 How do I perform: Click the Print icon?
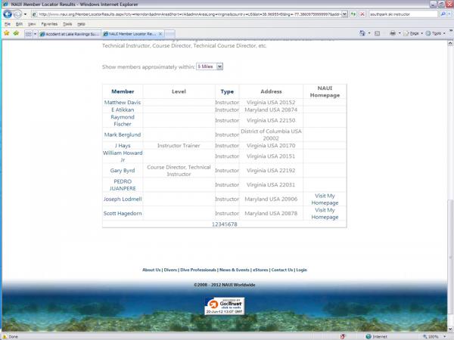coord(393,33)
